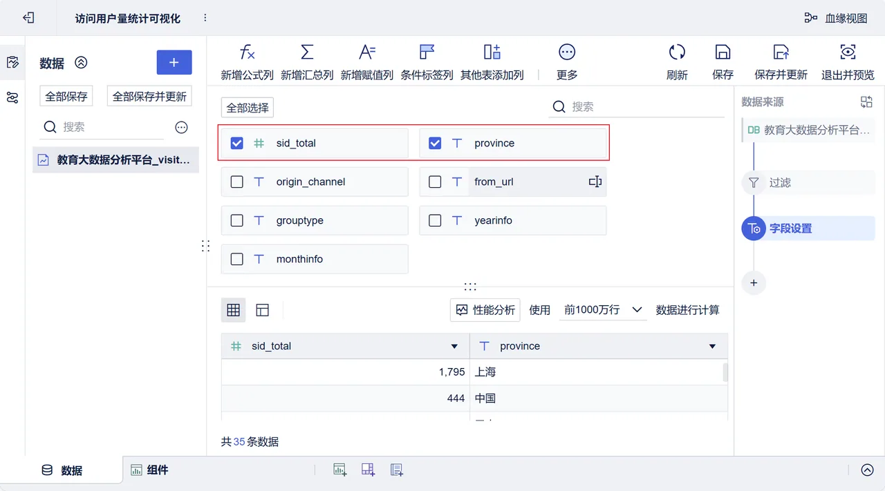Open the more-options circle next to search
The width and height of the screenshot is (885, 491).
coord(181,127)
